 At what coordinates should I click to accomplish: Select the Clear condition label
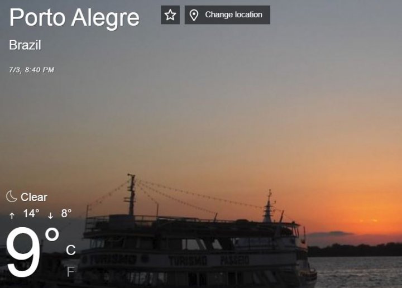tap(34, 197)
